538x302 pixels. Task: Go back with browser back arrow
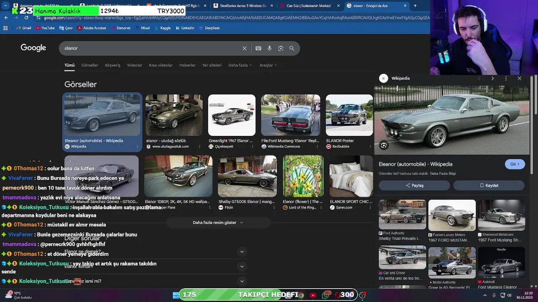tap(6, 18)
